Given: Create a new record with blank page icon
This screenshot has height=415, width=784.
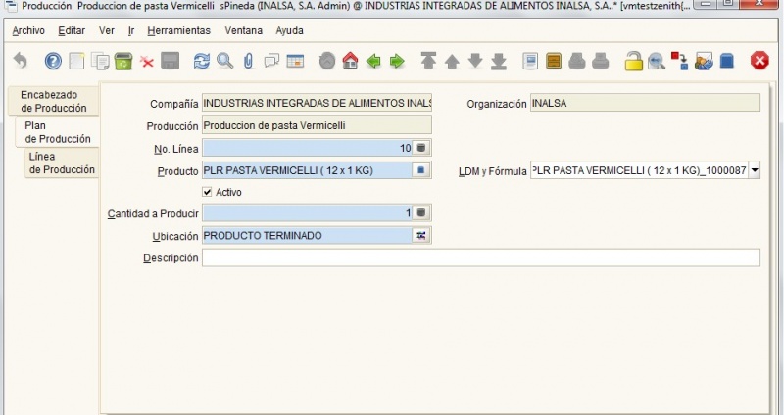Looking at the screenshot, I should click(x=76, y=61).
